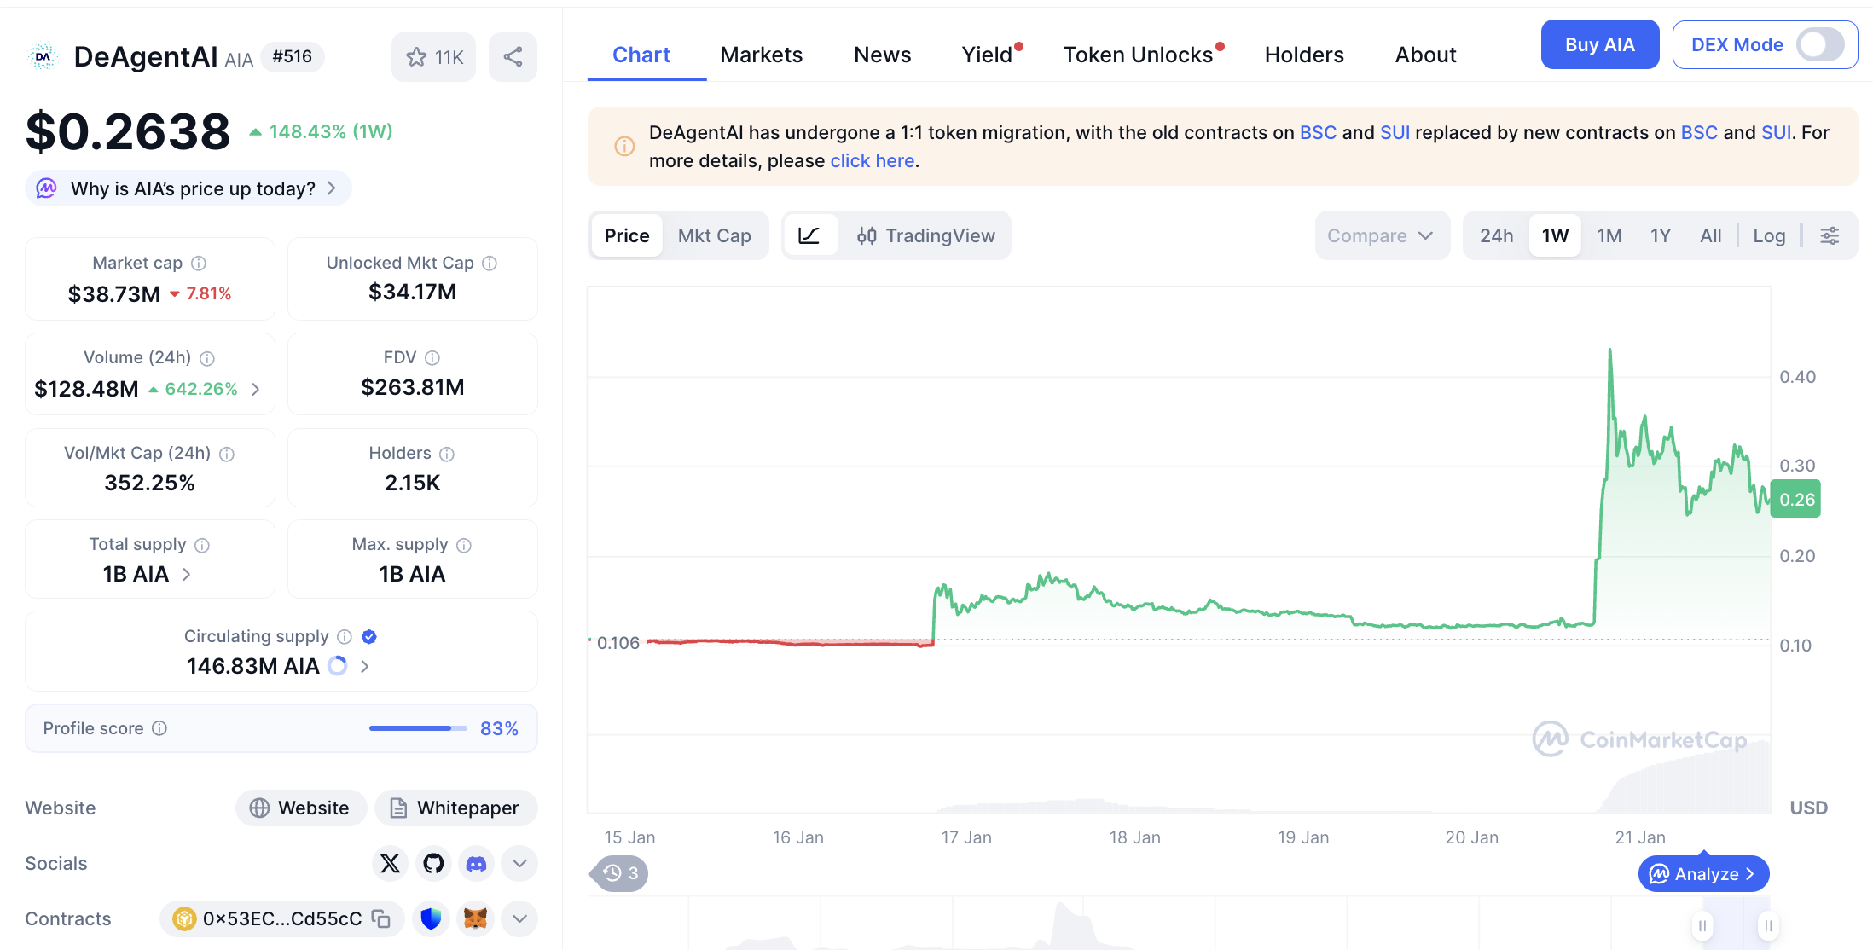Click right handle of chart range slider

click(1768, 925)
